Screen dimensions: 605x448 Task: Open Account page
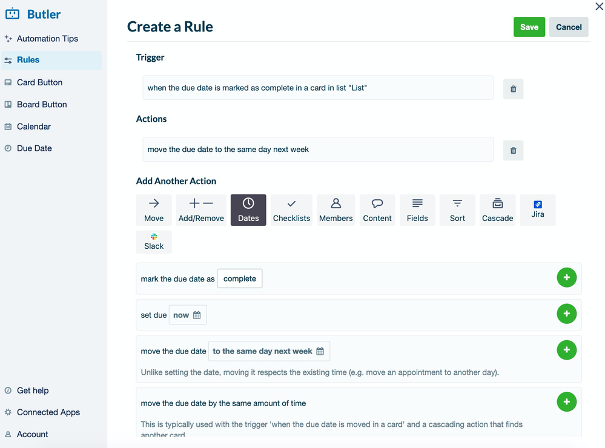pos(33,434)
